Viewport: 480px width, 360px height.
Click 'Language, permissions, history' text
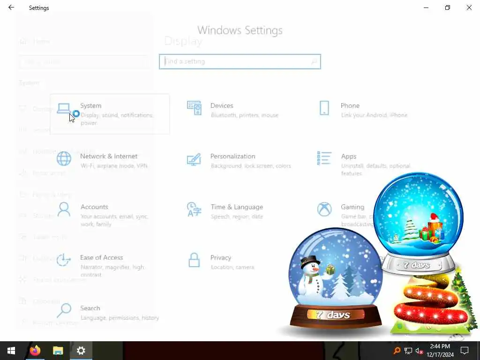(120, 318)
